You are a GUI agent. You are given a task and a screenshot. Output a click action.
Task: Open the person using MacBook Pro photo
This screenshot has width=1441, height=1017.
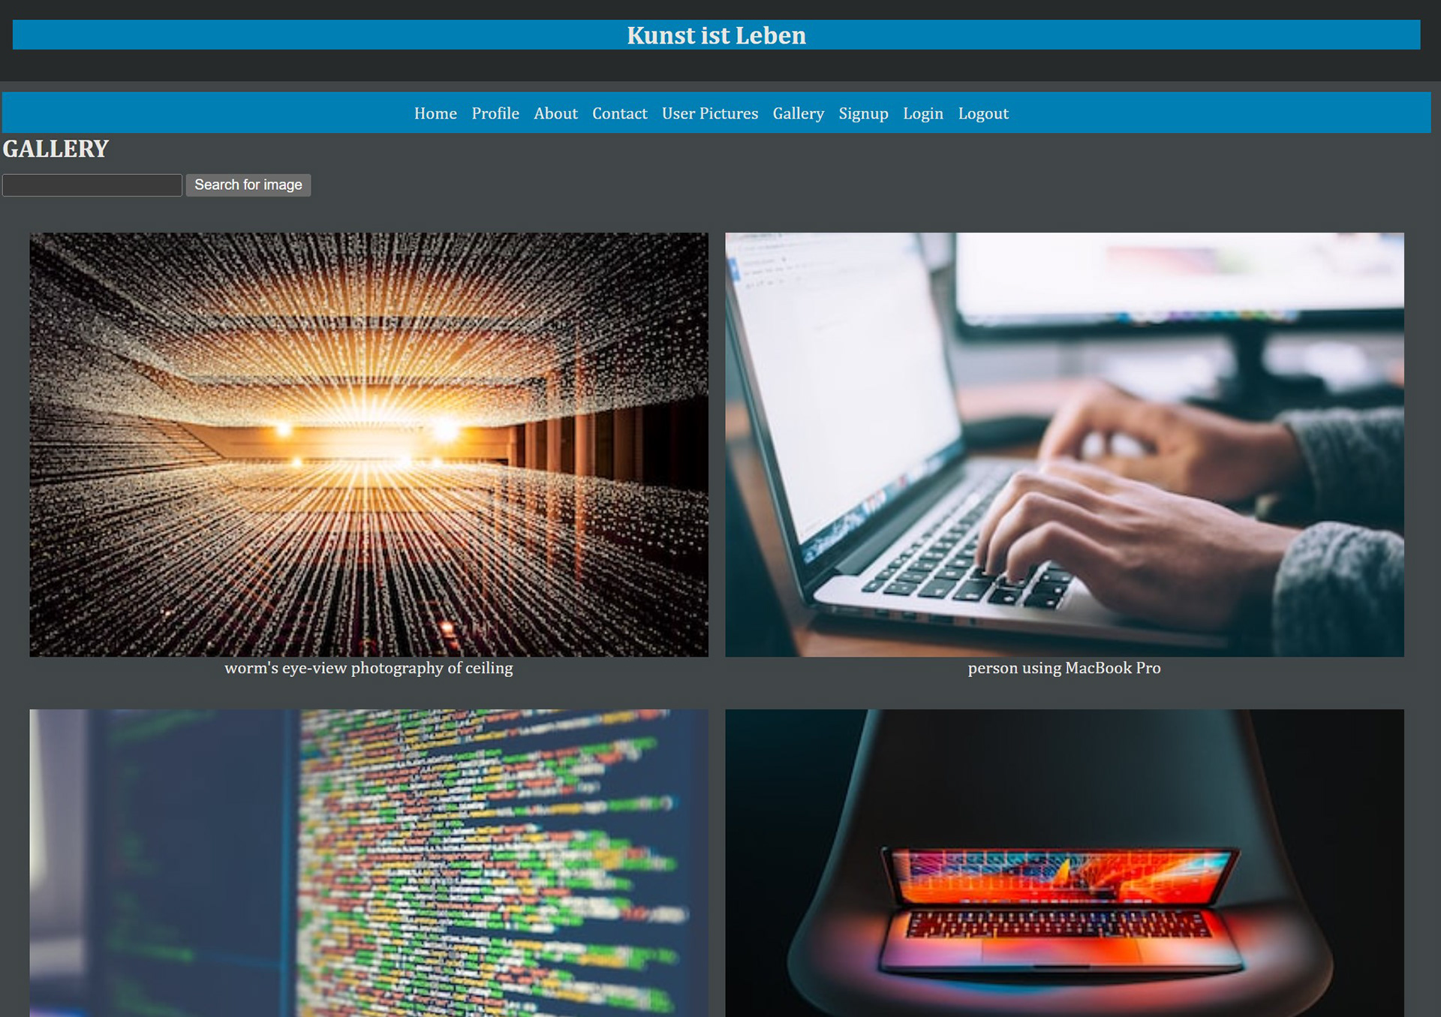point(1063,444)
